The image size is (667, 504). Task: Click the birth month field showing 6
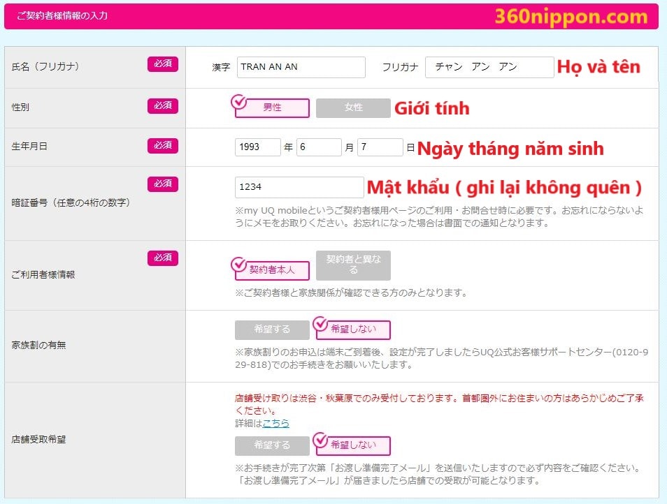[x=318, y=147]
